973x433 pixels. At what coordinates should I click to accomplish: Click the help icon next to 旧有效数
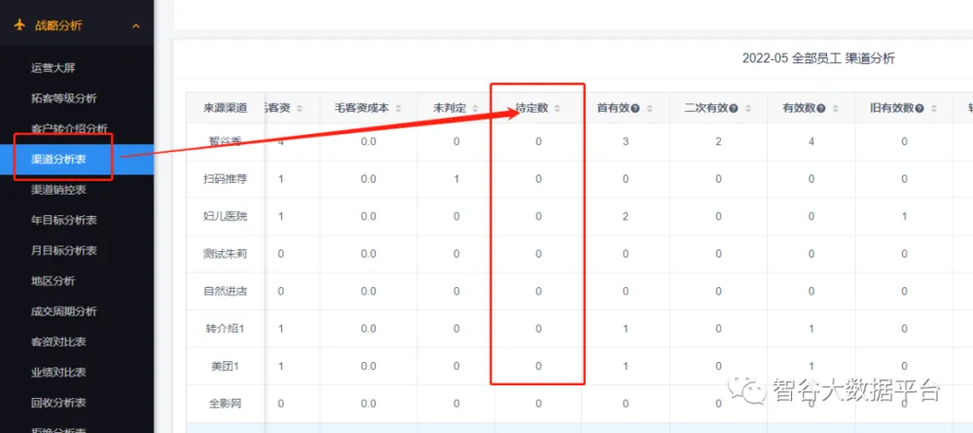pyautogui.click(x=919, y=108)
